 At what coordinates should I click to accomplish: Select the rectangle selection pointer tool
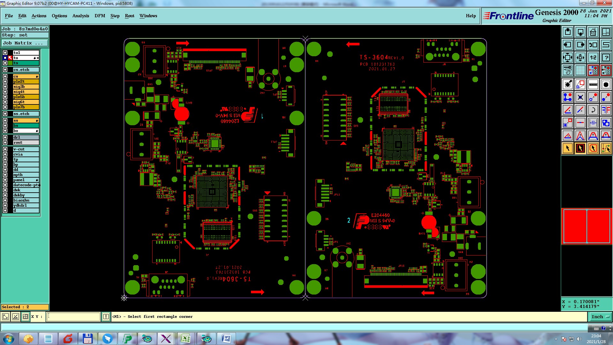pos(580,148)
